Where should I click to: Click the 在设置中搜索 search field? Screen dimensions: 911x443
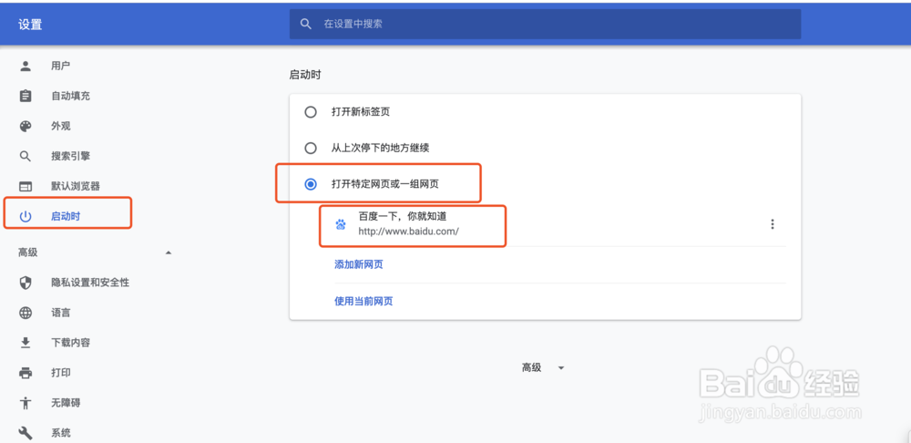[545, 25]
